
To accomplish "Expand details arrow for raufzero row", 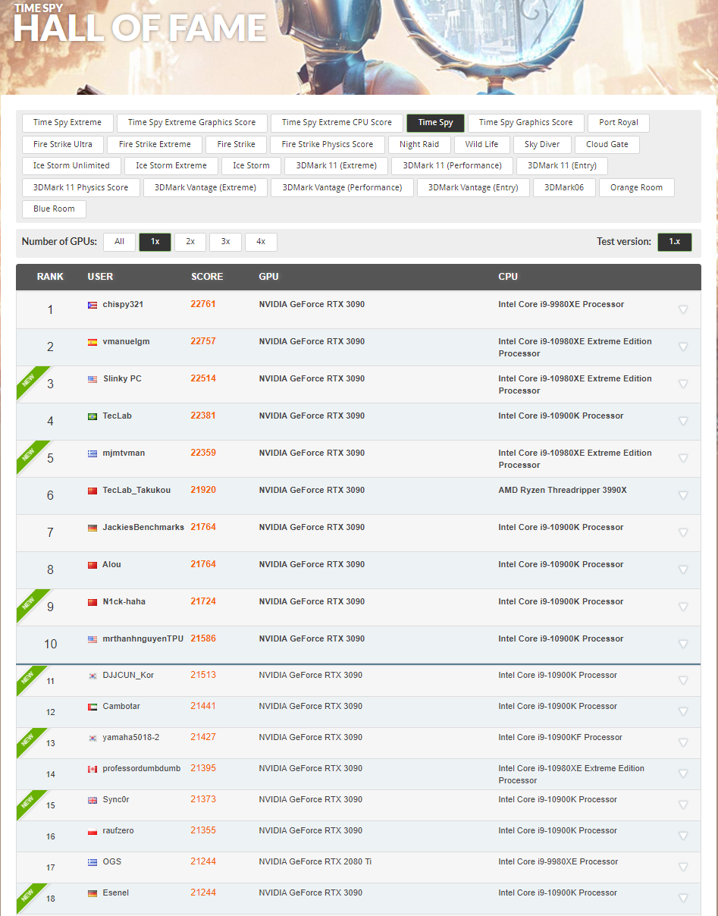I will 683,836.
